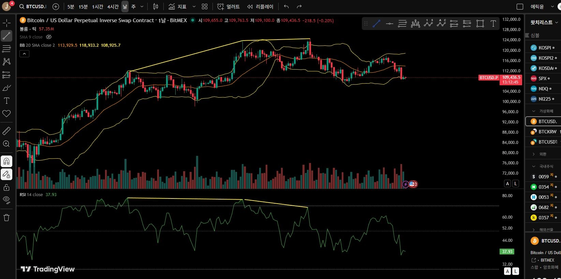This screenshot has width=561, height=279.
Task: Select SPX in the watchlist
Action: 543,78
